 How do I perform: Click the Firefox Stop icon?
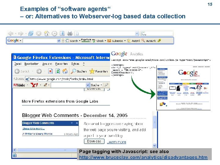(x=38, y=33)
